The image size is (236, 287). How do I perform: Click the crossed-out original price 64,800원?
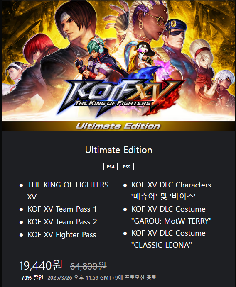tap(88, 266)
